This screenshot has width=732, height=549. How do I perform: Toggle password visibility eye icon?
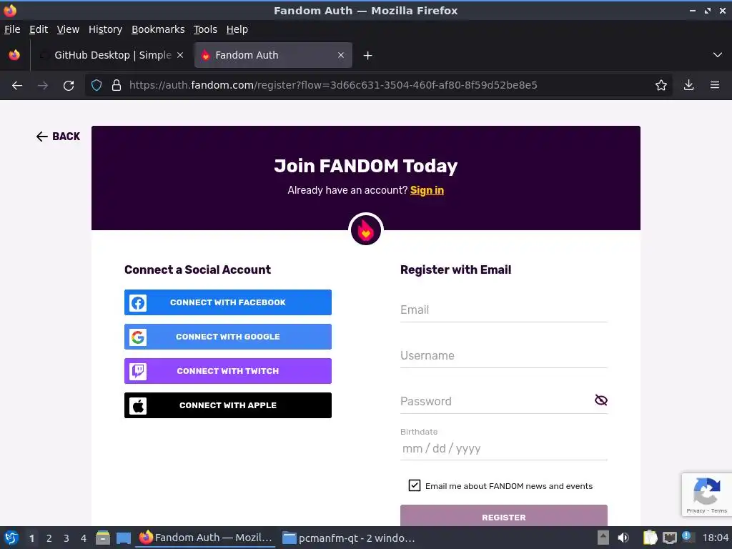pyautogui.click(x=600, y=400)
